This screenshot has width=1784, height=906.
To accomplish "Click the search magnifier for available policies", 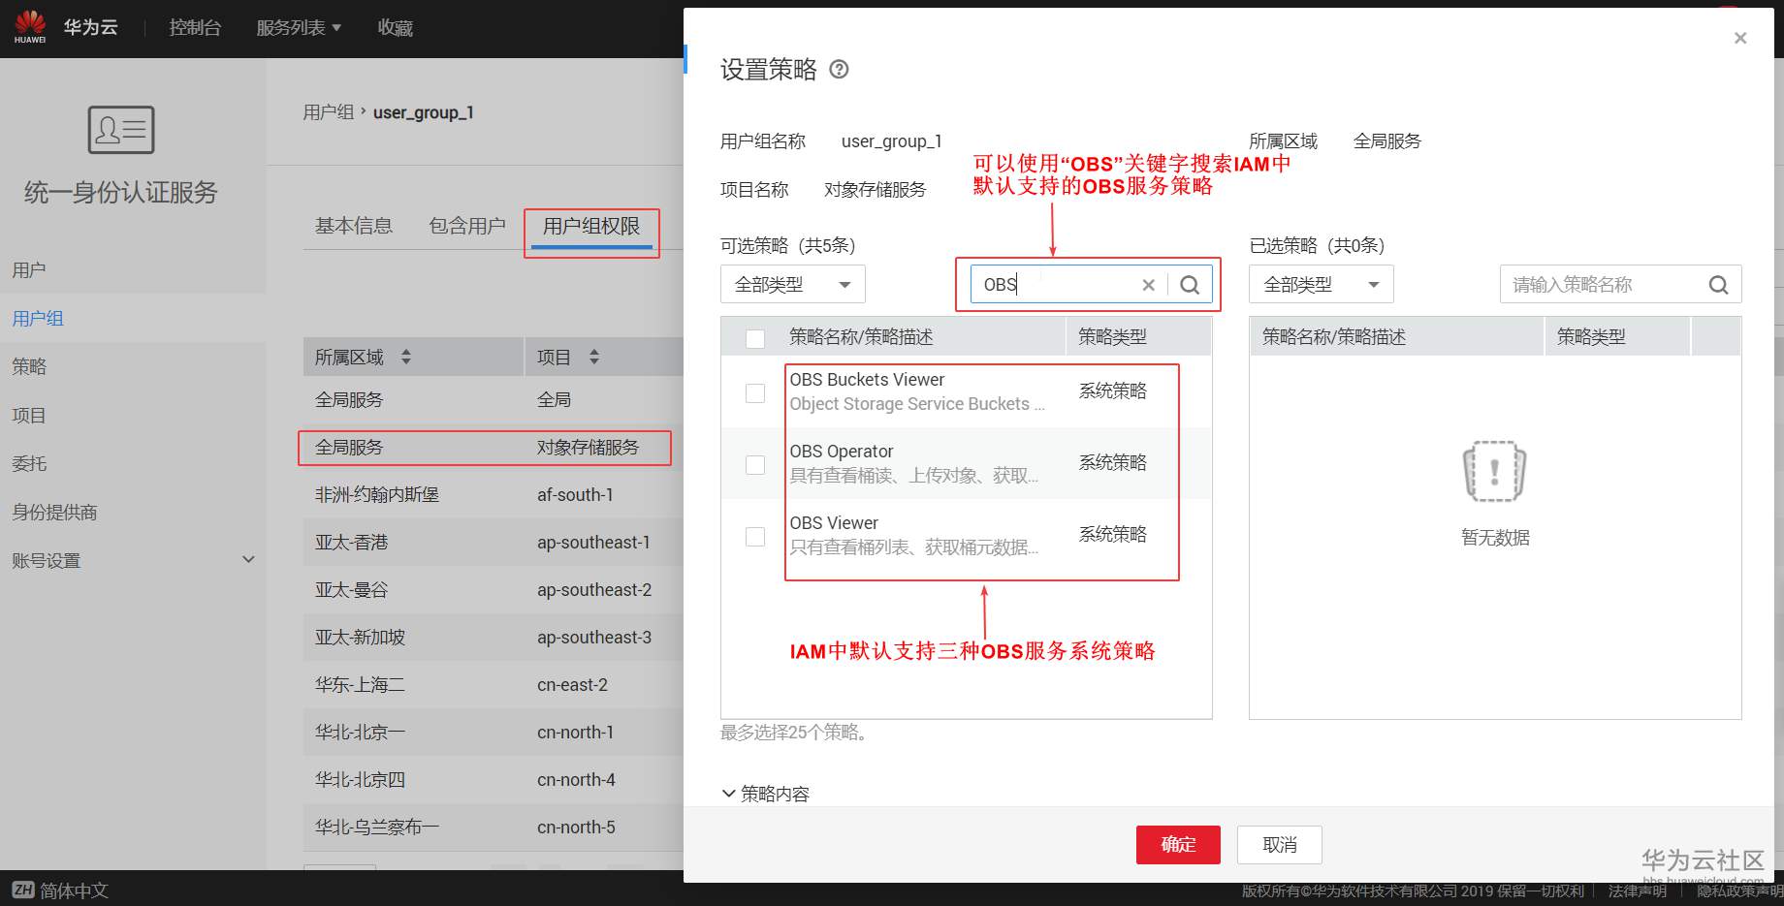I will (x=1190, y=285).
